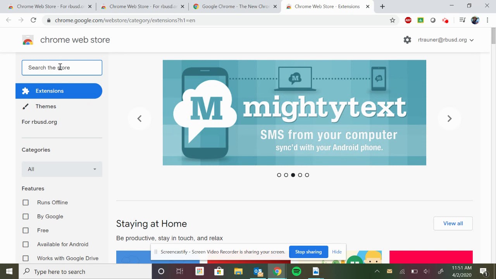Image resolution: width=496 pixels, height=279 pixels.
Task: Select Extensions in the sidebar
Action: point(59,91)
